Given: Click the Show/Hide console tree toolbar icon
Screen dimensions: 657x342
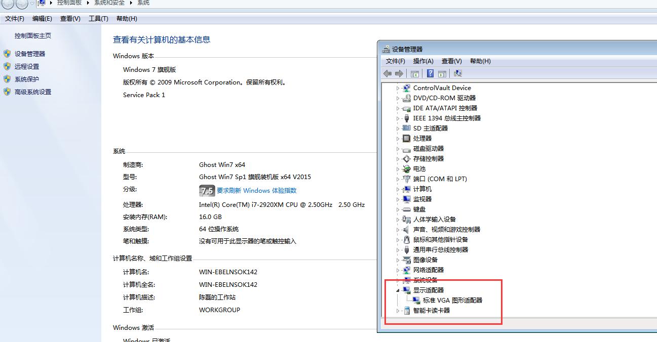Looking at the screenshot, I should [414, 73].
